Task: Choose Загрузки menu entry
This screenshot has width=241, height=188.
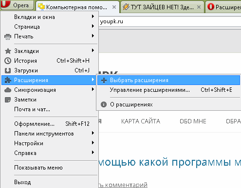Action: 50,70
